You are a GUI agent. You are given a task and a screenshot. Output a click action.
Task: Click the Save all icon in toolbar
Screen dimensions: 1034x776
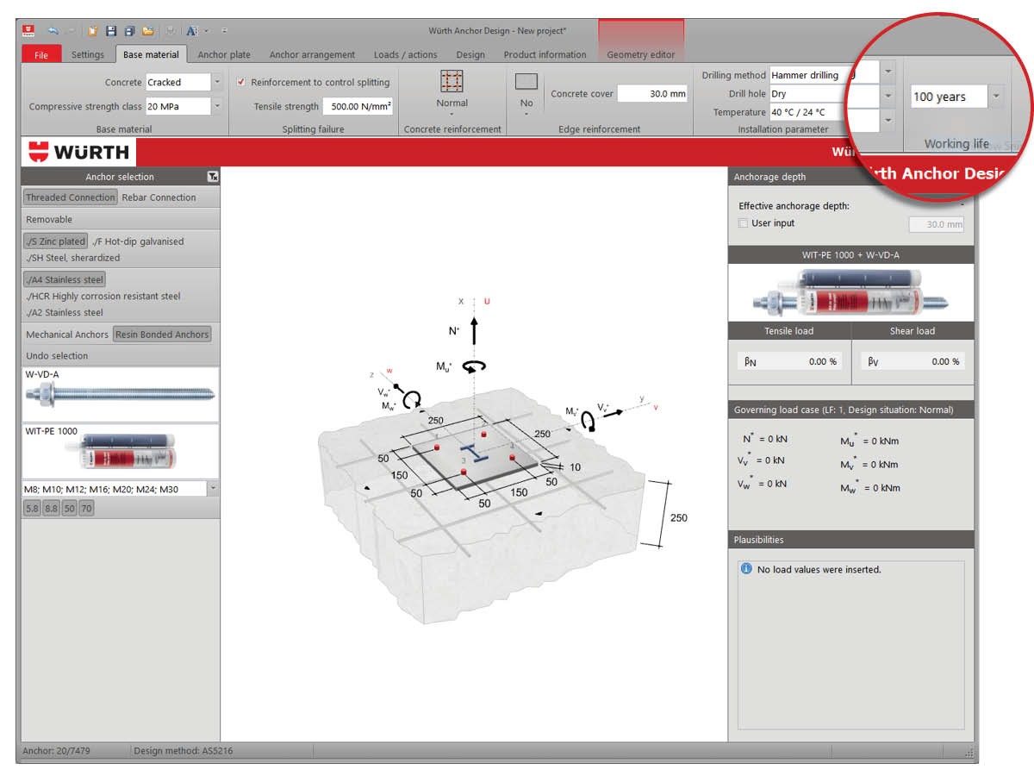(x=129, y=31)
